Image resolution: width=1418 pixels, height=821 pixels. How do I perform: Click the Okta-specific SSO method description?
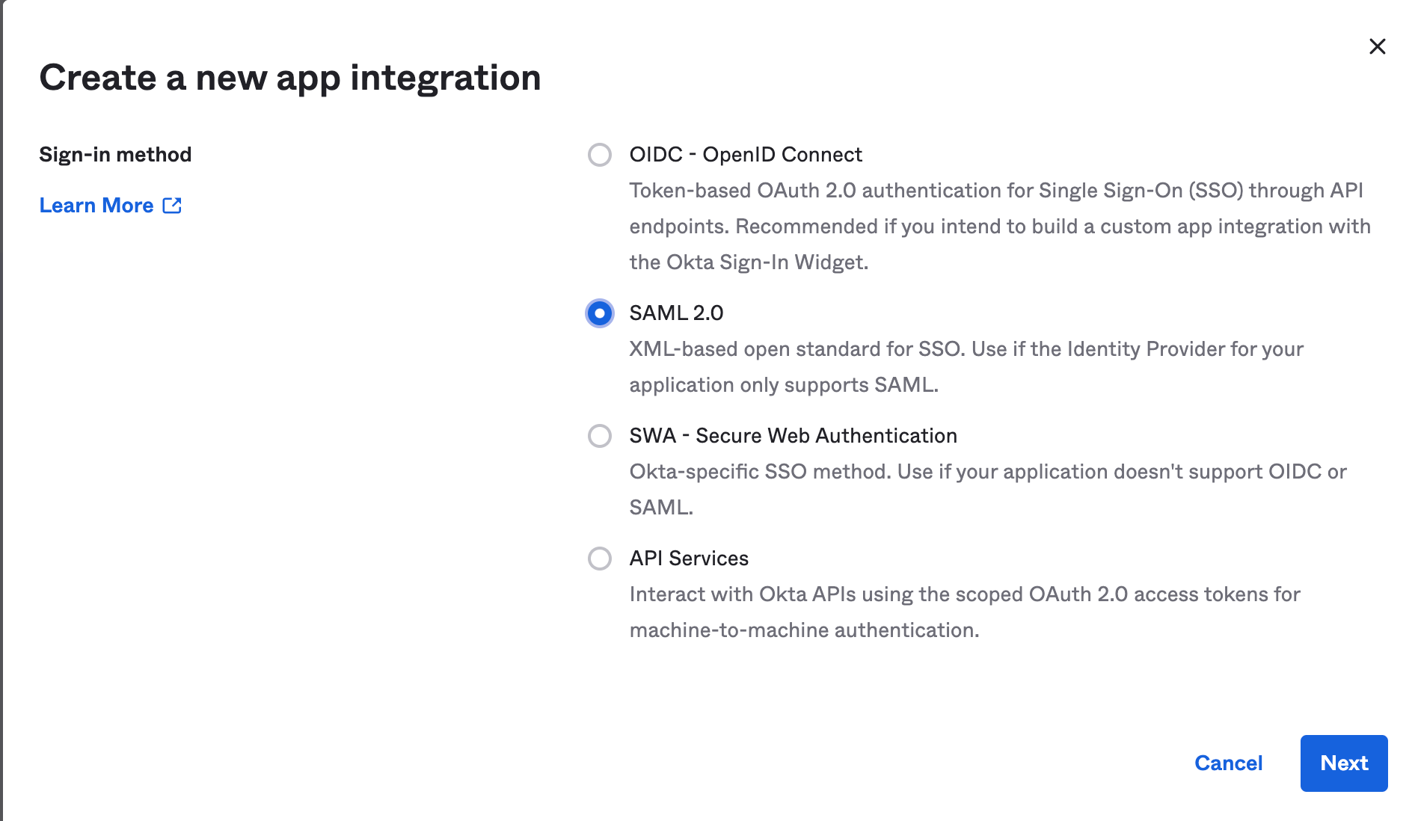click(987, 473)
